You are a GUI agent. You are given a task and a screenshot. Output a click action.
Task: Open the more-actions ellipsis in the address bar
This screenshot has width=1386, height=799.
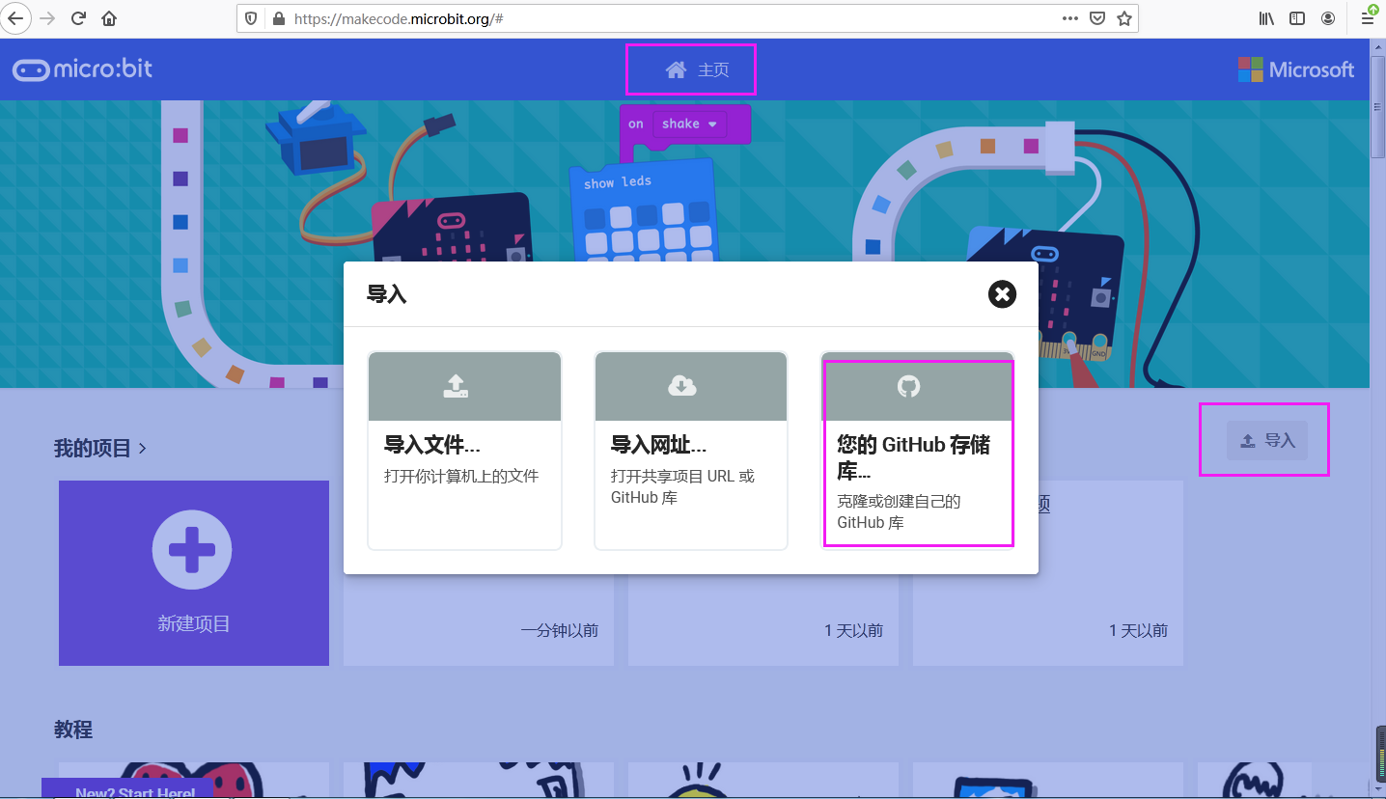click(x=1070, y=17)
